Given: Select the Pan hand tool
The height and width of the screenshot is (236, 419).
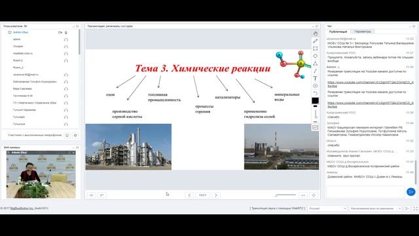Looking at the screenshot, I should click(x=316, y=33).
